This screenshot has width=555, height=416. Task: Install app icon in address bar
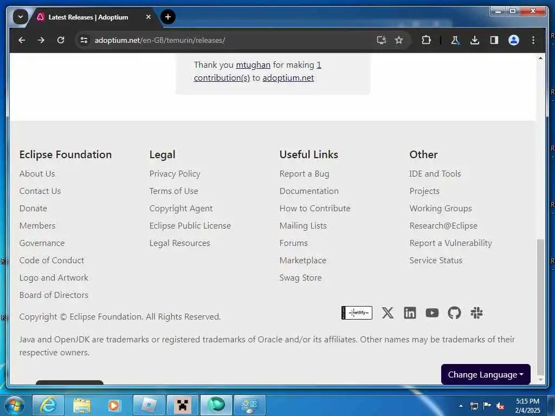click(x=381, y=40)
